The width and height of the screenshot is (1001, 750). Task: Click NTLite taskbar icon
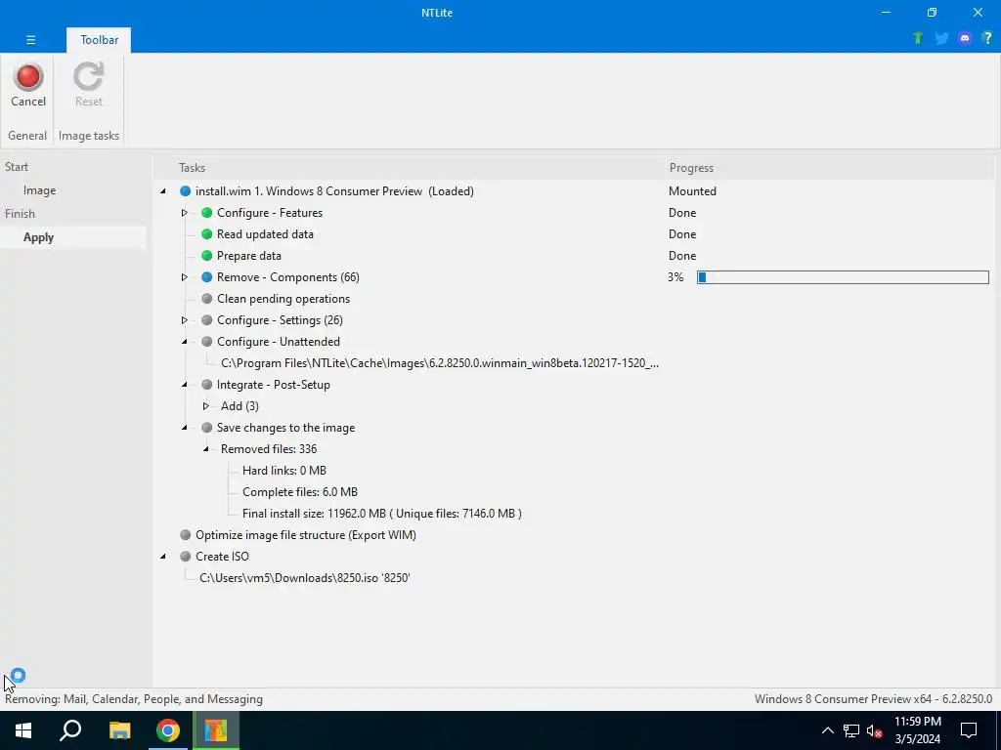click(216, 730)
